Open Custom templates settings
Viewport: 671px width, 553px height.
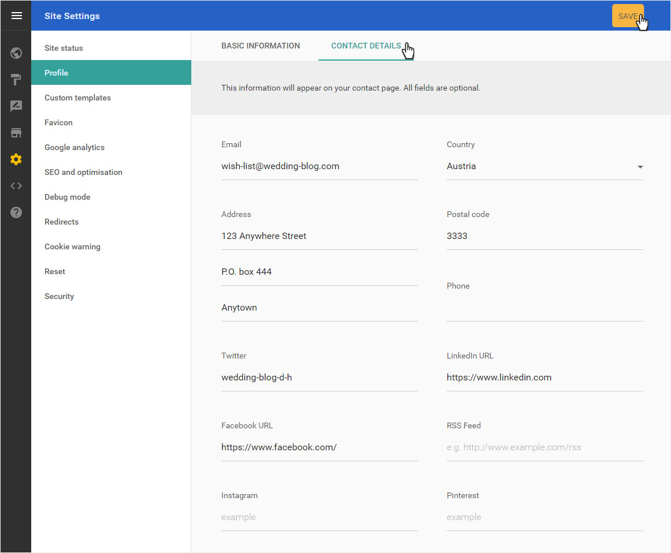111,98
